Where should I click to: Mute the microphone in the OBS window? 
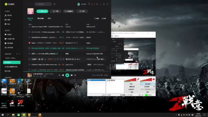coord(138,79)
